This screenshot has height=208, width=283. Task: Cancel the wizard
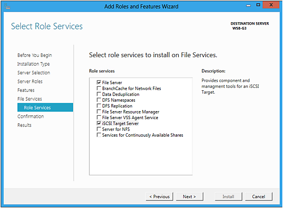[x=258, y=196]
